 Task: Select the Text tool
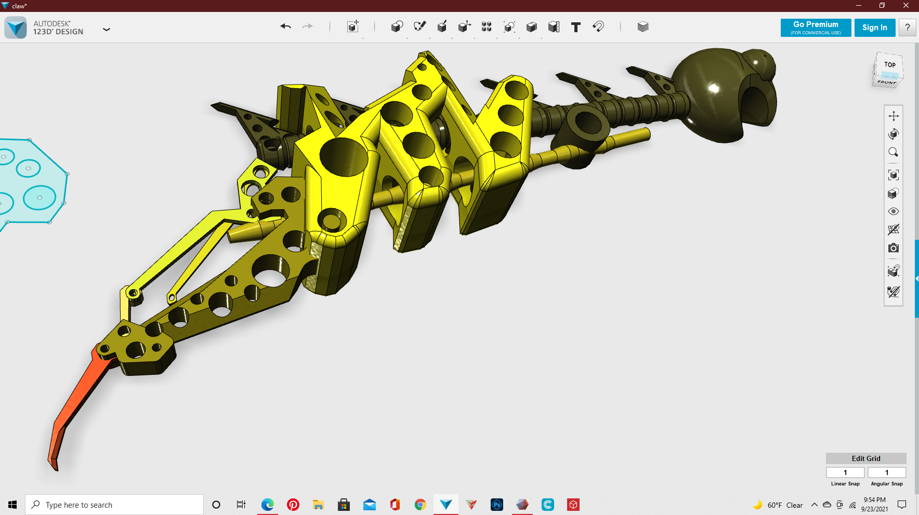tap(575, 27)
